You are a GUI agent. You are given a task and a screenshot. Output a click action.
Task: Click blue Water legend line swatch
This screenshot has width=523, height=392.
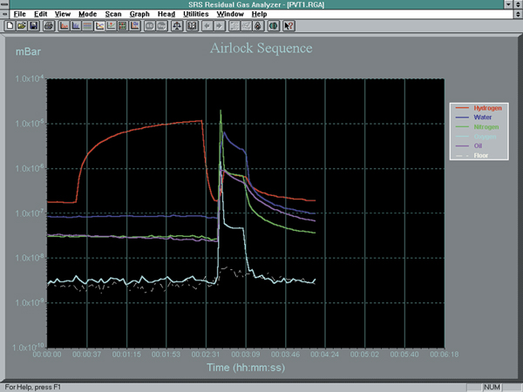[462, 118]
